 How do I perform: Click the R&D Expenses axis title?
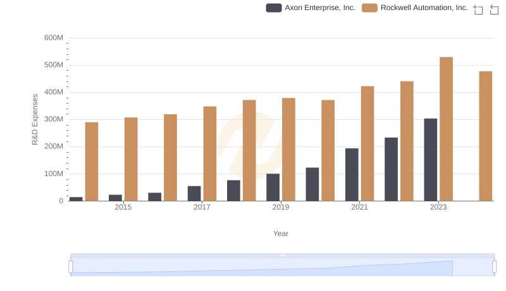[x=35, y=119]
